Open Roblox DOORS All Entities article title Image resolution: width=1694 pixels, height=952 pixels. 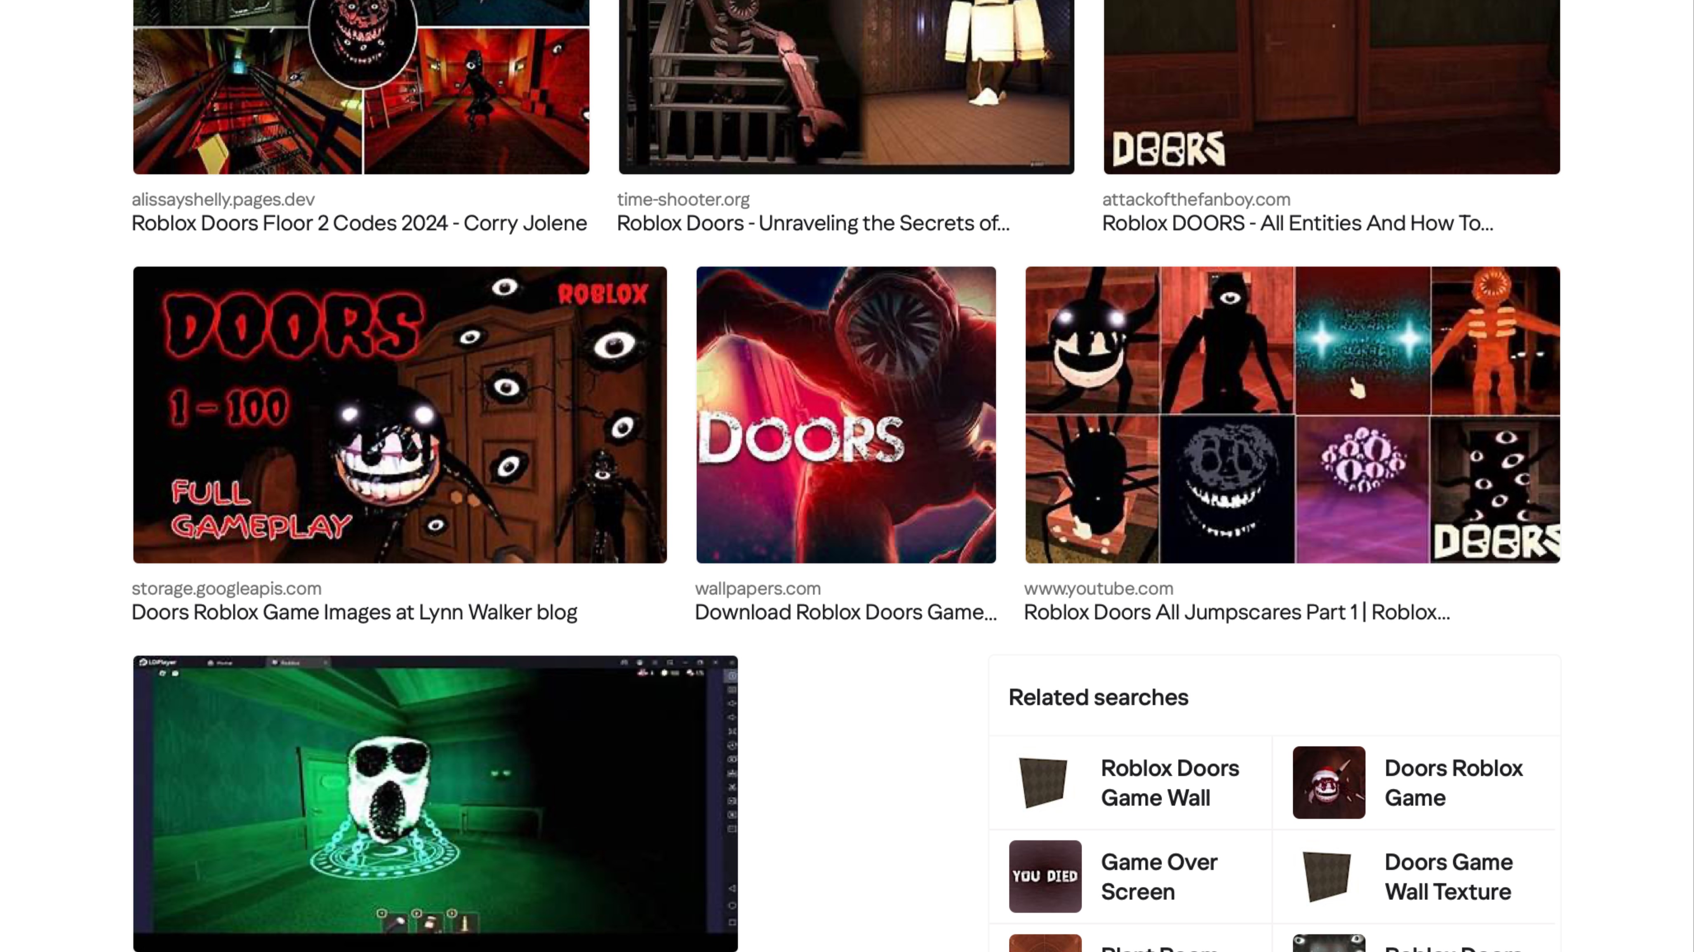point(1297,223)
